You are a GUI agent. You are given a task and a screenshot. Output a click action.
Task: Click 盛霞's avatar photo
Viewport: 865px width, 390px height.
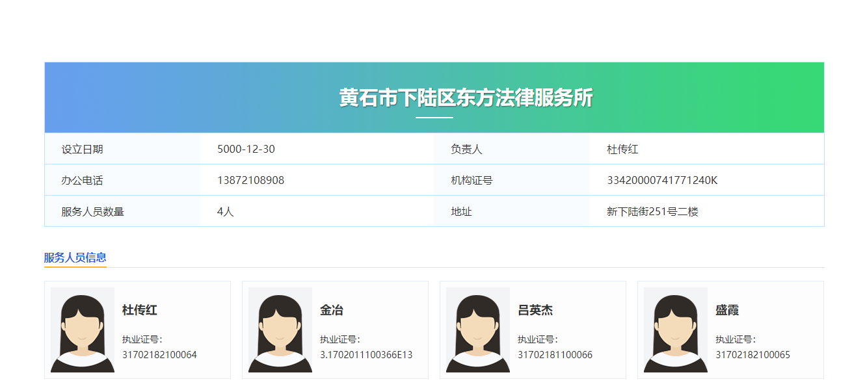[676, 330]
